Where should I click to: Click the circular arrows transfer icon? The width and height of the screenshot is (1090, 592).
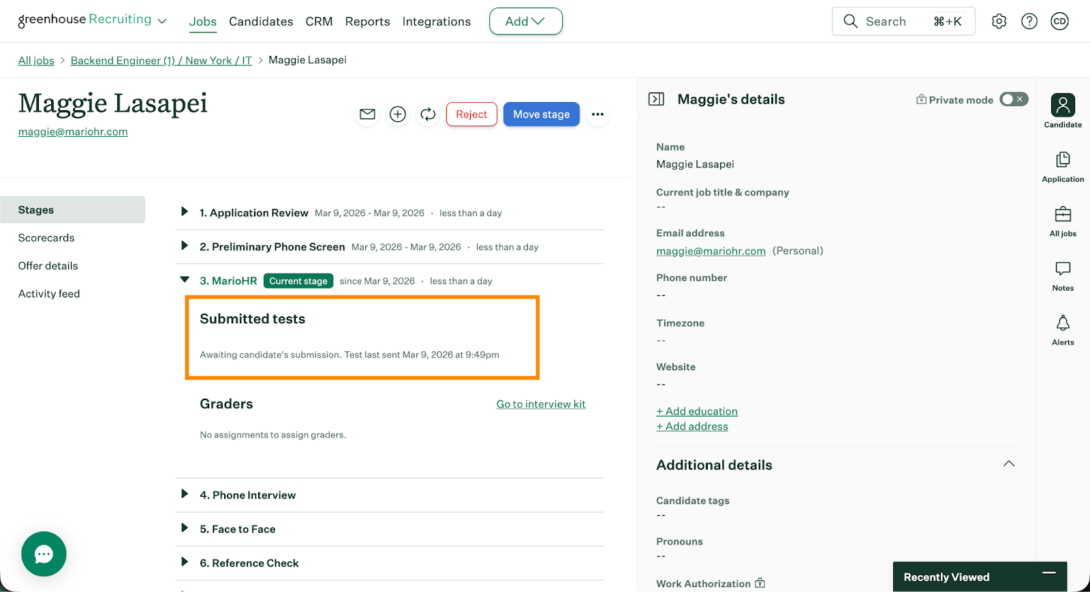point(428,114)
